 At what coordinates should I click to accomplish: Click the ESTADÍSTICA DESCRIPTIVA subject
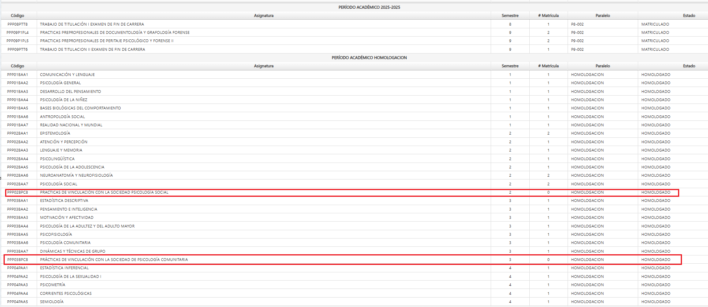click(64, 201)
